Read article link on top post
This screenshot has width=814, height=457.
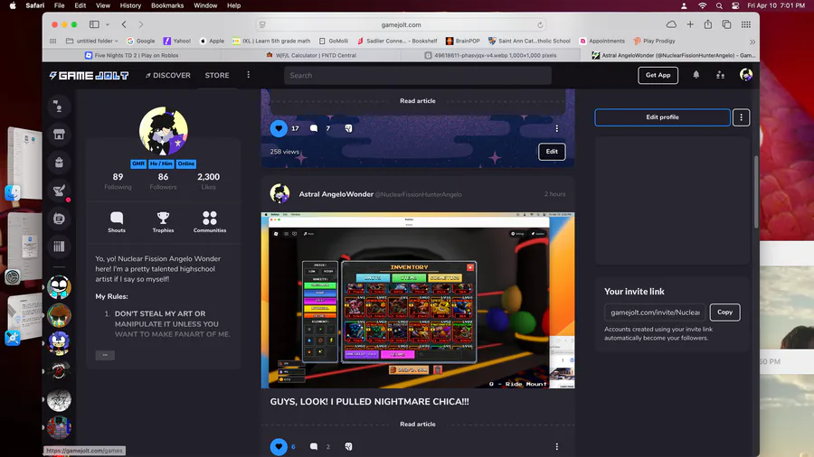click(x=417, y=101)
